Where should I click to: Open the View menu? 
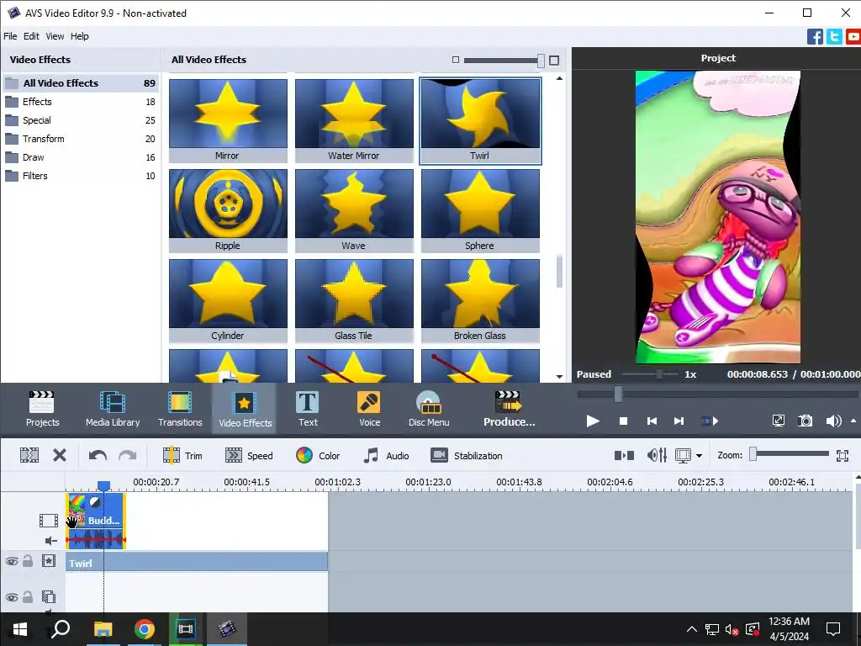(55, 36)
